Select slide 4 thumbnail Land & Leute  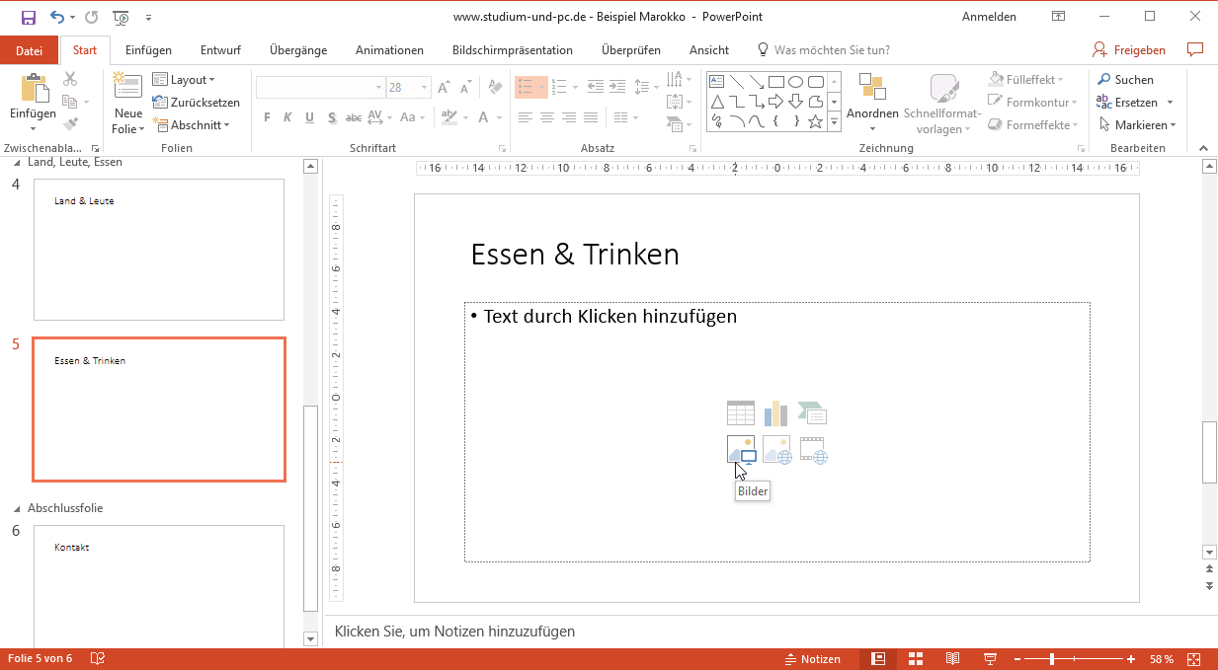click(159, 249)
